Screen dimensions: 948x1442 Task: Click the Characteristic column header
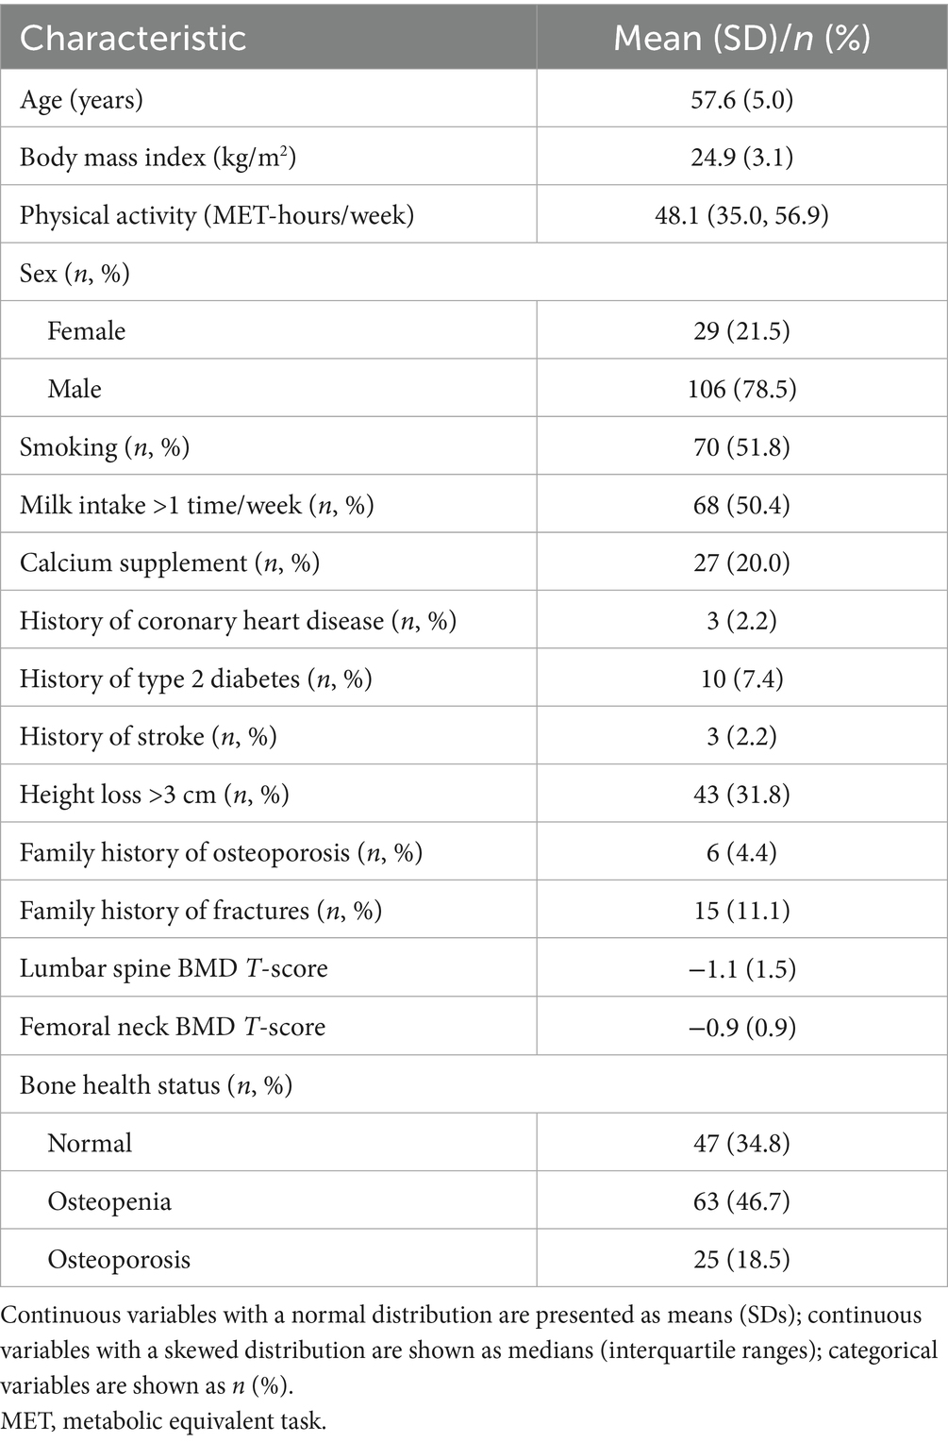pyautogui.click(x=133, y=38)
